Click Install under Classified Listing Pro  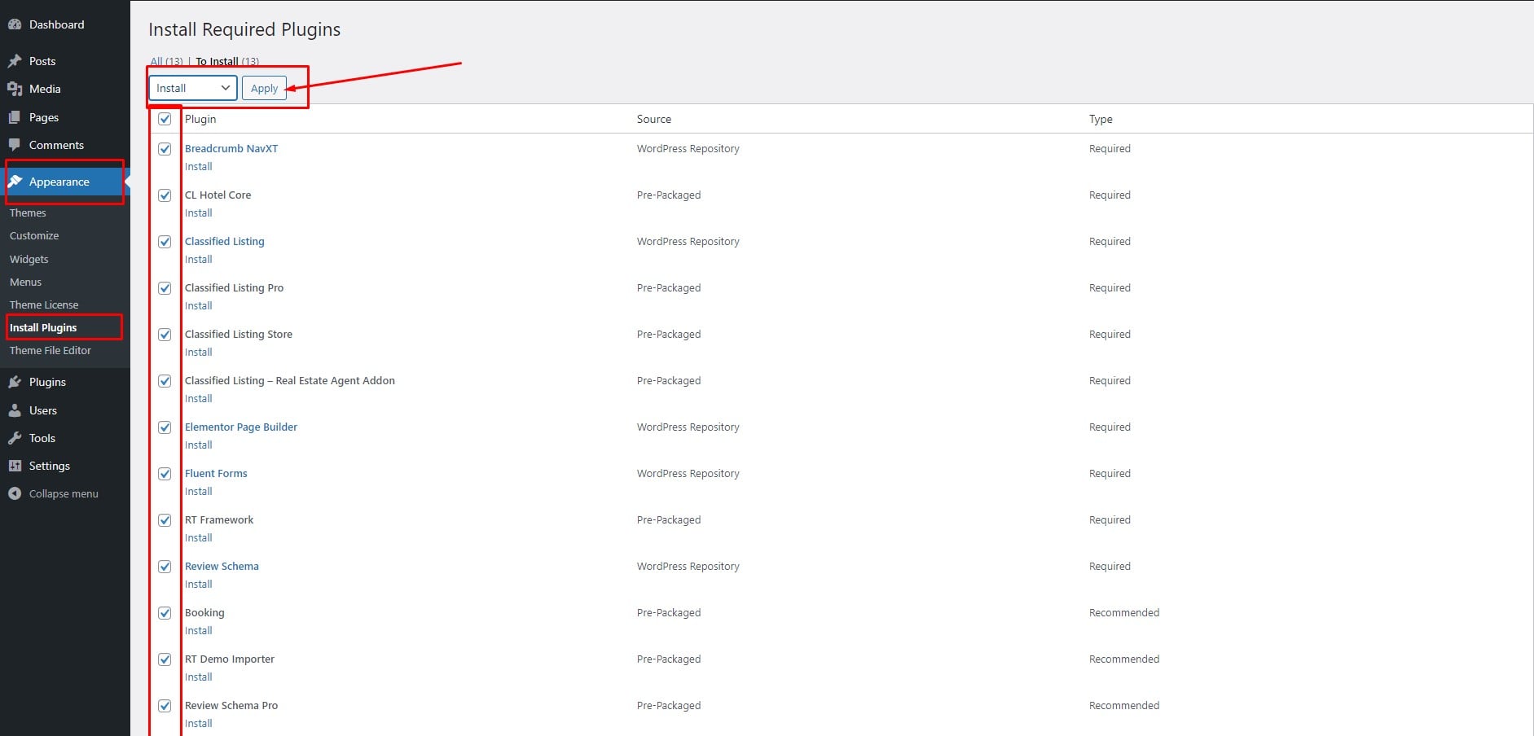coord(199,305)
